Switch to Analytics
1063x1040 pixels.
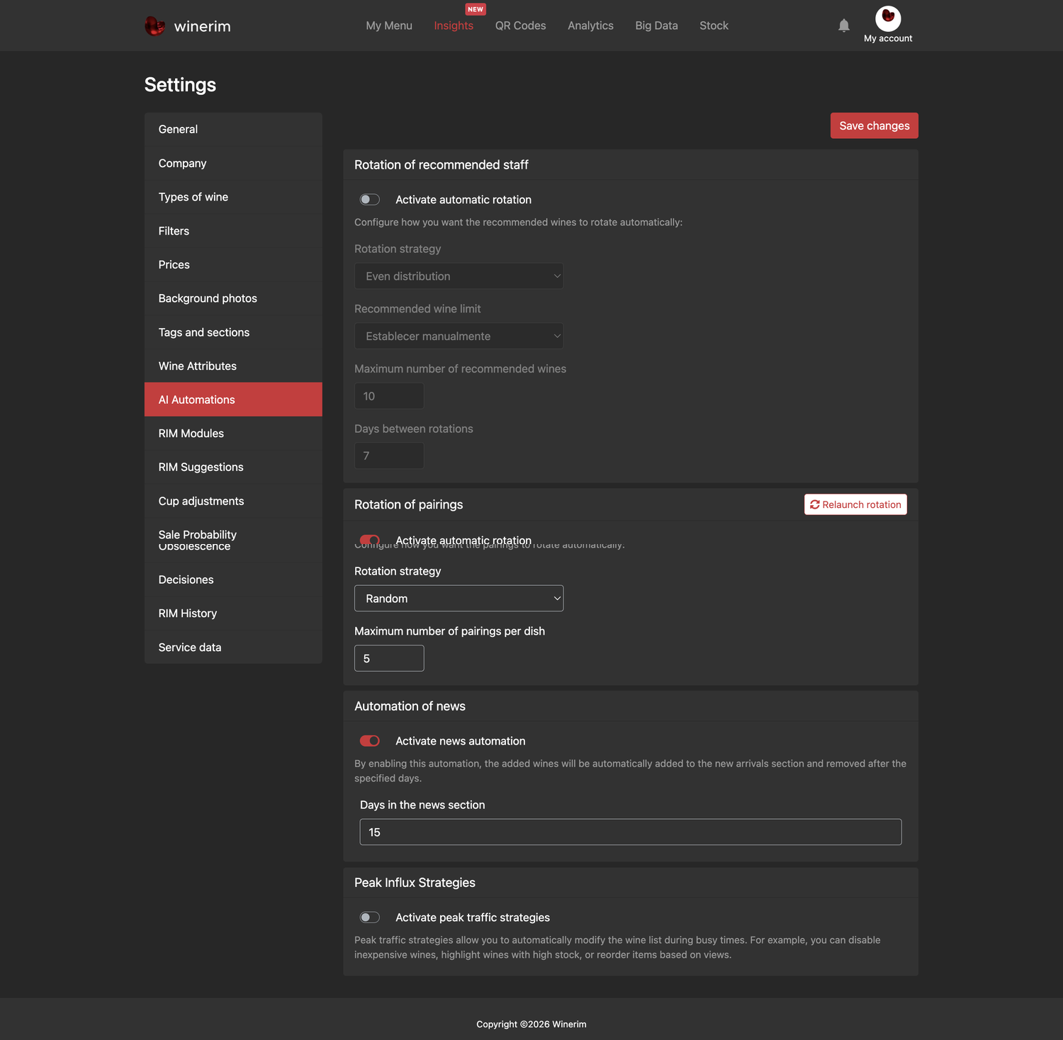tap(590, 26)
